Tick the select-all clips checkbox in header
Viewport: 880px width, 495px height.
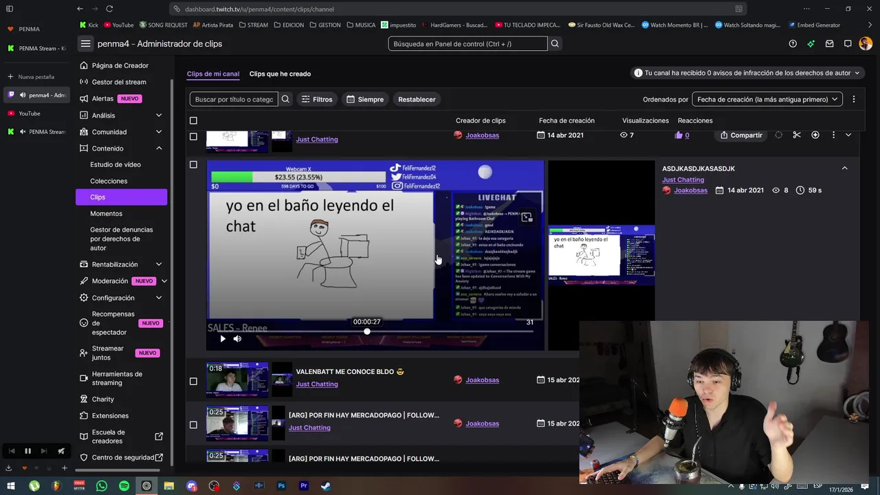(x=193, y=120)
